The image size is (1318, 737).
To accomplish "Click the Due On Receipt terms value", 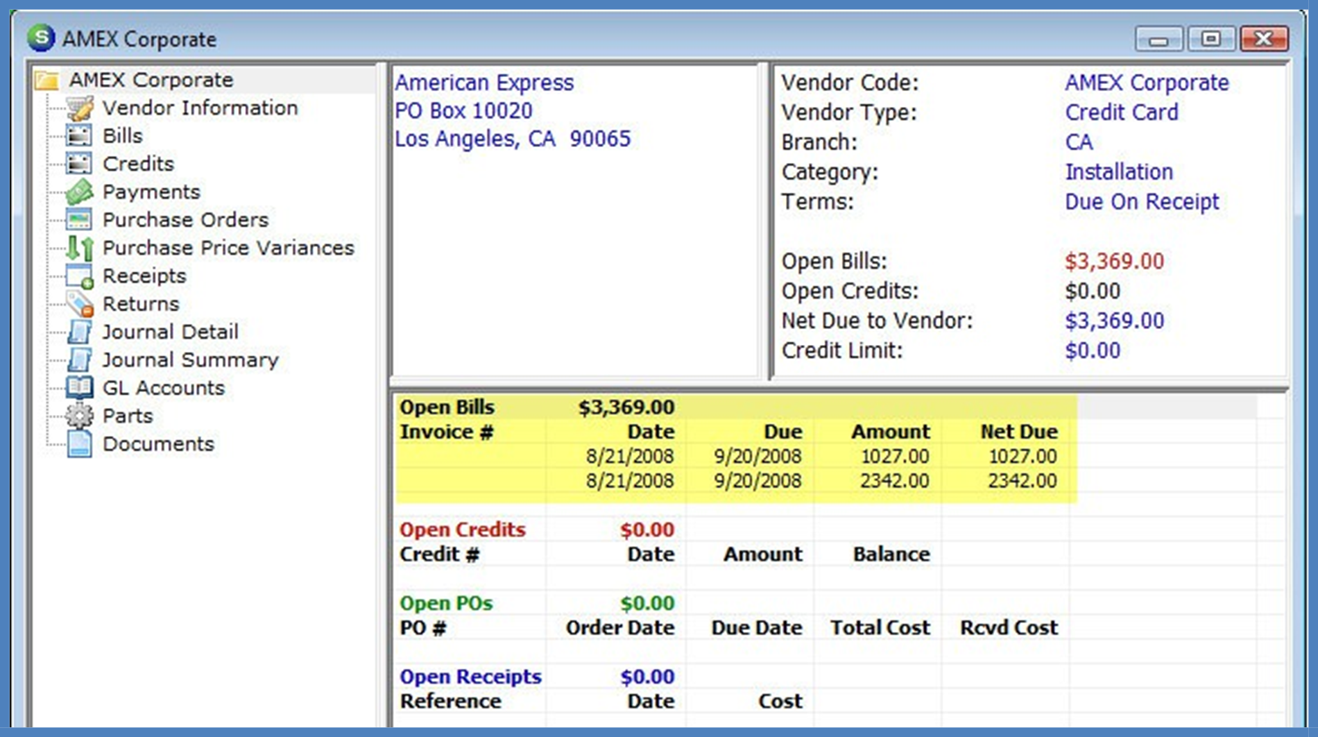I will (1142, 202).
